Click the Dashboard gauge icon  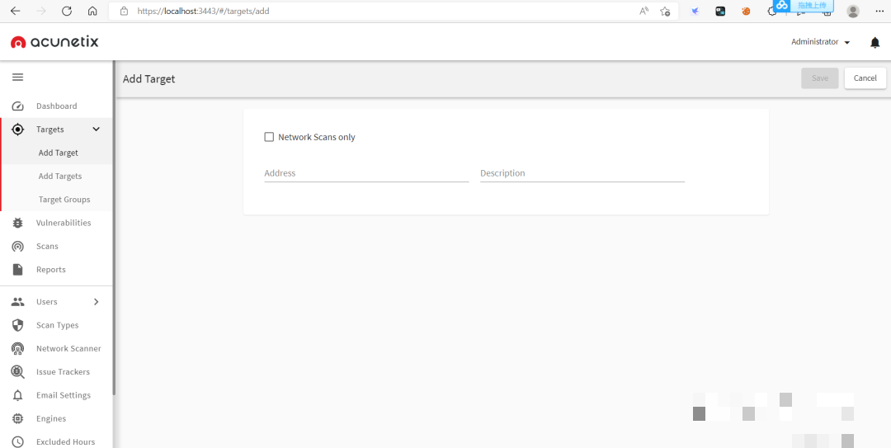click(x=17, y=106)
